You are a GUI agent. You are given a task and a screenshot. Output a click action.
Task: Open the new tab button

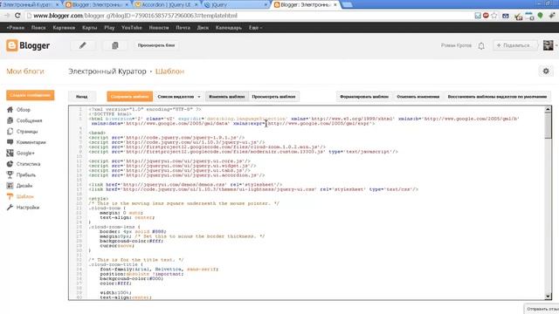(347, 4)
